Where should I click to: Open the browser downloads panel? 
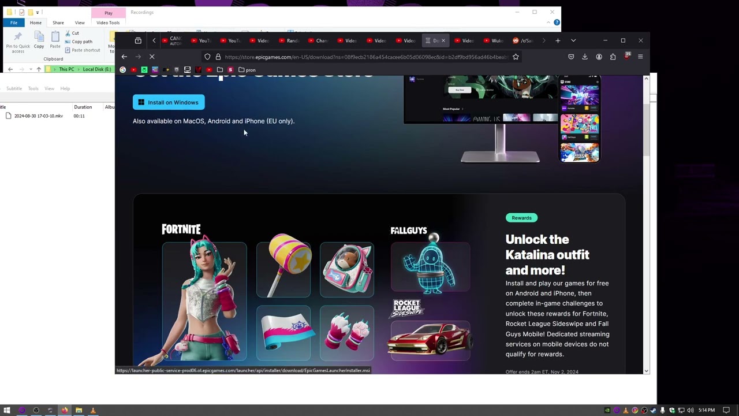(x=585, y=57)
